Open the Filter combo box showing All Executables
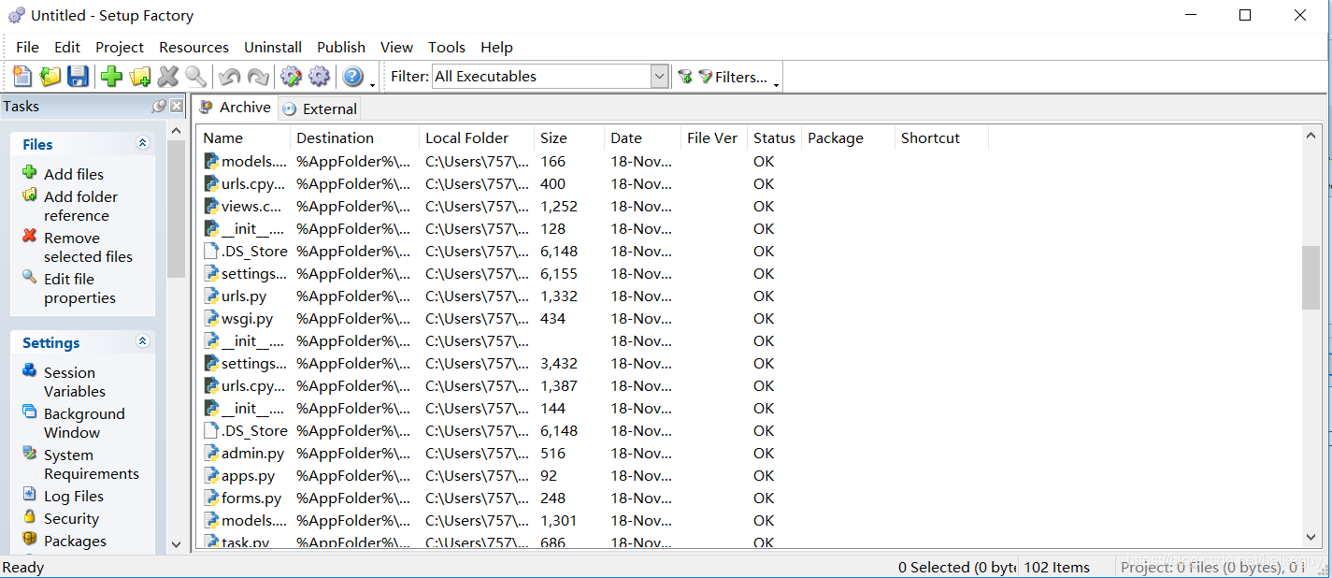Viewport: 1332px width, 578px height. coord(551,77)
